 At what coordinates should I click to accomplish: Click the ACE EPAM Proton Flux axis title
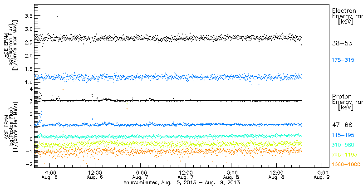coord(10,127)
